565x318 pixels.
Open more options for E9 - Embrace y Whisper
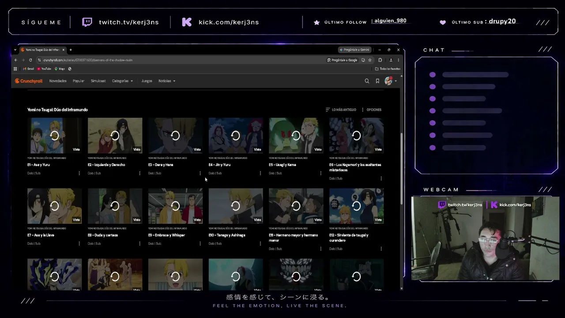tap(200, 243)
